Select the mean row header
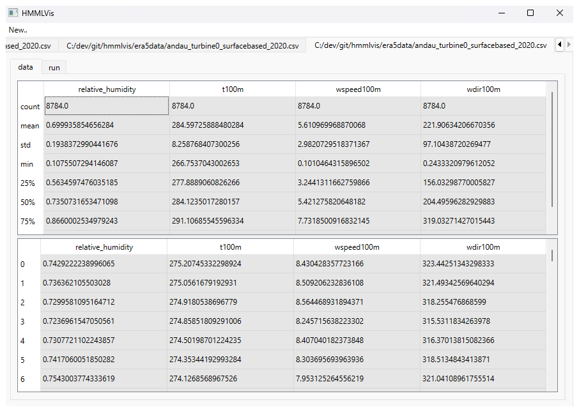This screenshot has height=412, width=579. [x=30, y=126]
